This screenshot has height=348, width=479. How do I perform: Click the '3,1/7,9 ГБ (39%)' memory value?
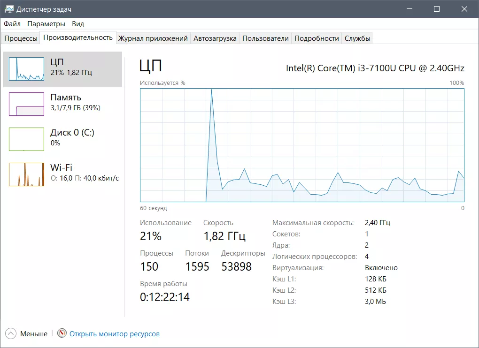[76, 108]
